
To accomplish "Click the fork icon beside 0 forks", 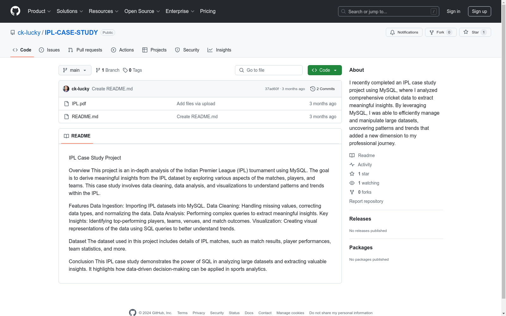I will click(352, 192).
